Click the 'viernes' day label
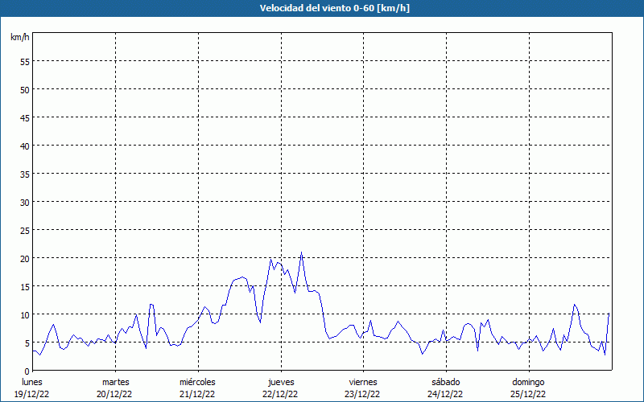This screenshot has width=644, height=402. [x=363, y=382]
